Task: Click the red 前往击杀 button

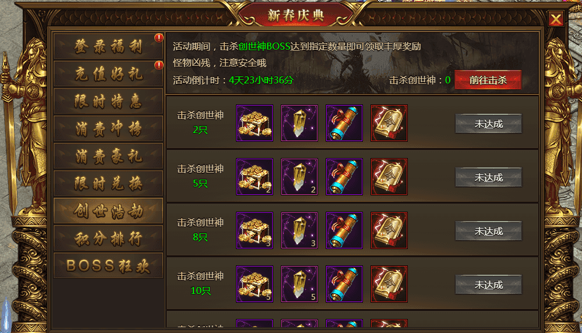Action: (x=488, y=80)
